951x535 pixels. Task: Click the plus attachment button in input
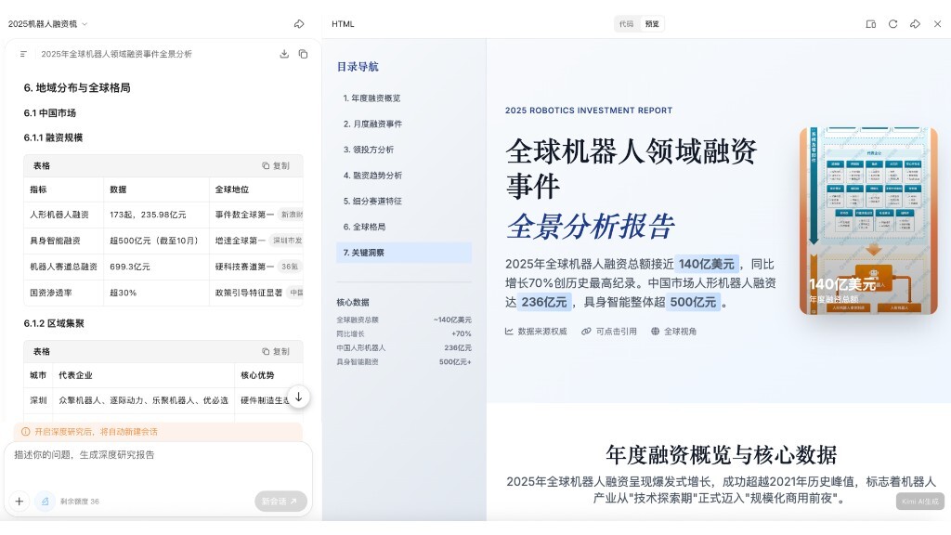tap(19, 501)
